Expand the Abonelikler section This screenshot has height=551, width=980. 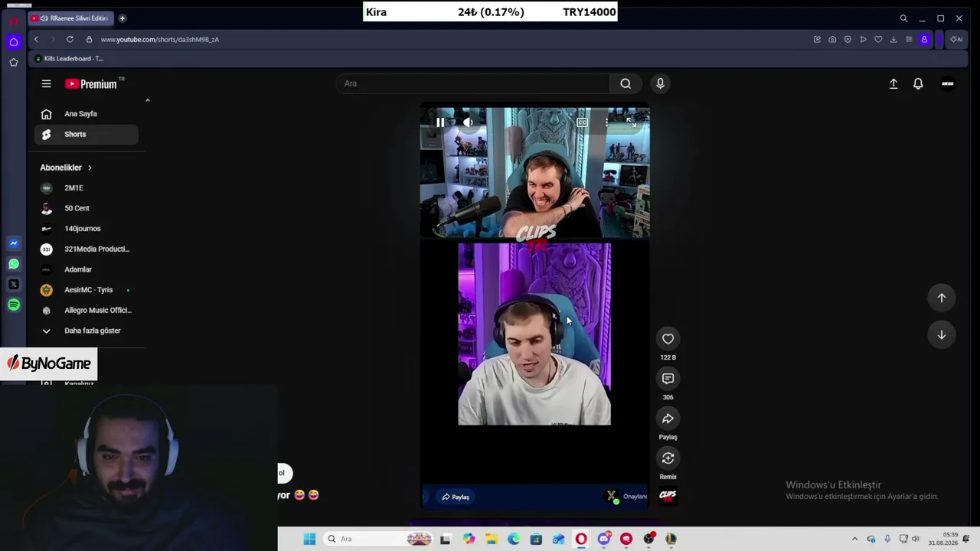point(66,168)
